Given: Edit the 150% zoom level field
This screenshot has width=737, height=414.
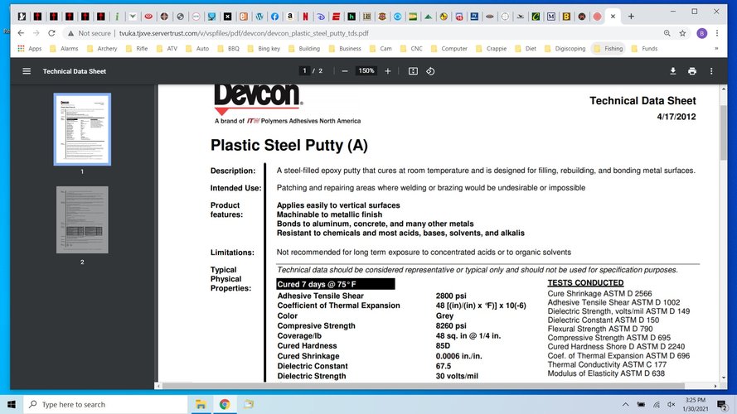Looking at the screenshot, I should point(366,71).
